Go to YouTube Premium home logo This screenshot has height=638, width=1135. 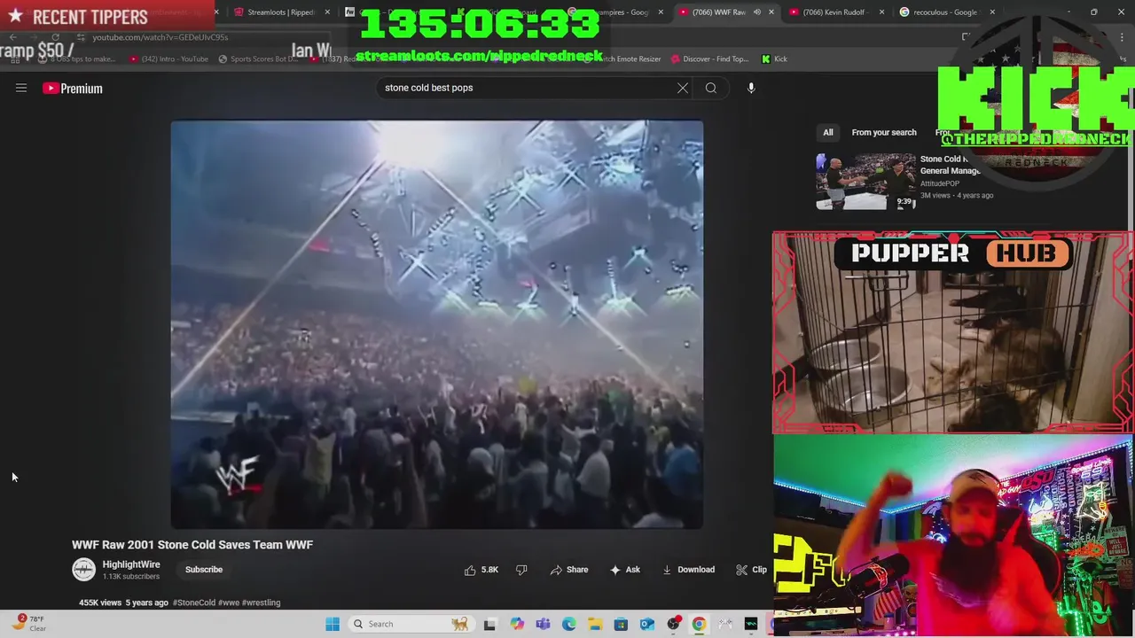73,88
